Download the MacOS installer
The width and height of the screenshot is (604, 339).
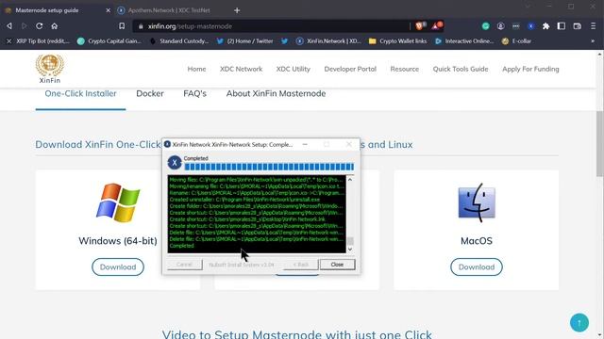pos(477,267)
